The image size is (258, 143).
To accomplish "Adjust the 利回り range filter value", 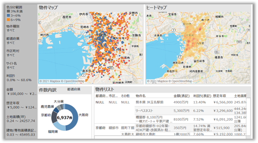I will point(19,80).
